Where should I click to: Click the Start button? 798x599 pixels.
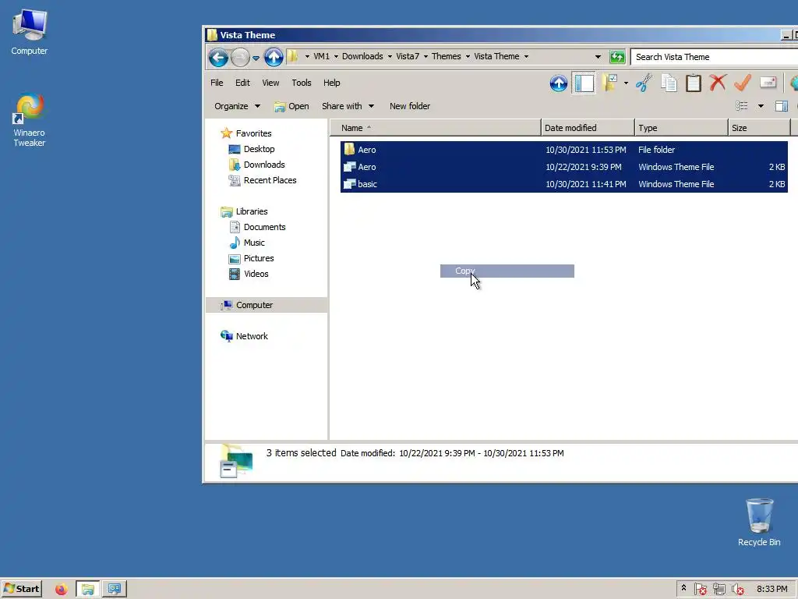coord(21,589)
